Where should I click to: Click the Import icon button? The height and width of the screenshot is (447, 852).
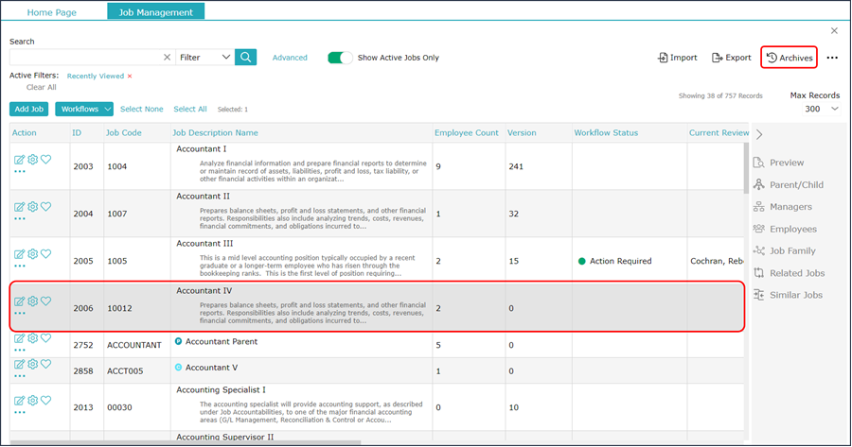coord(677,58)
